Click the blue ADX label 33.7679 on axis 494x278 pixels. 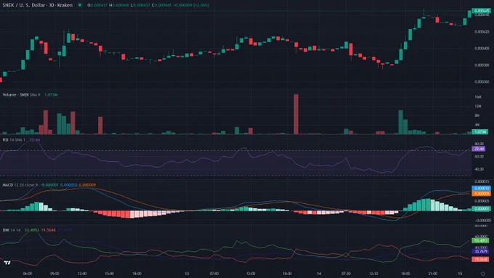pyautogui.click(x=480, y=251)
